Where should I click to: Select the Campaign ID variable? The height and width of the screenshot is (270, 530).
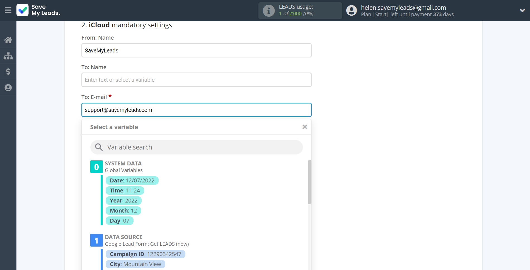[x=146, y=254]
